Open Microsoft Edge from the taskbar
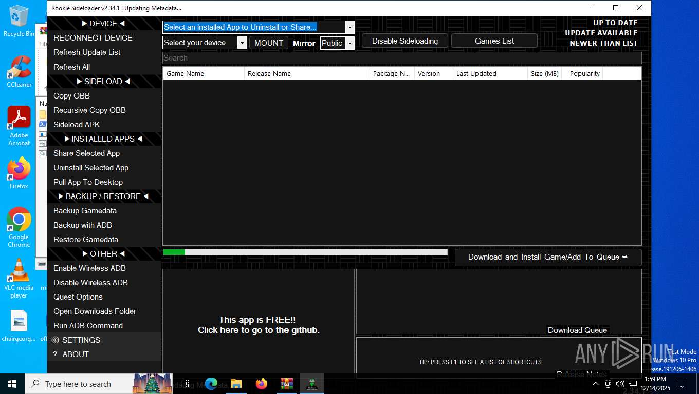Viewport: 699px width, 394px height. click(x=211, y=384)
